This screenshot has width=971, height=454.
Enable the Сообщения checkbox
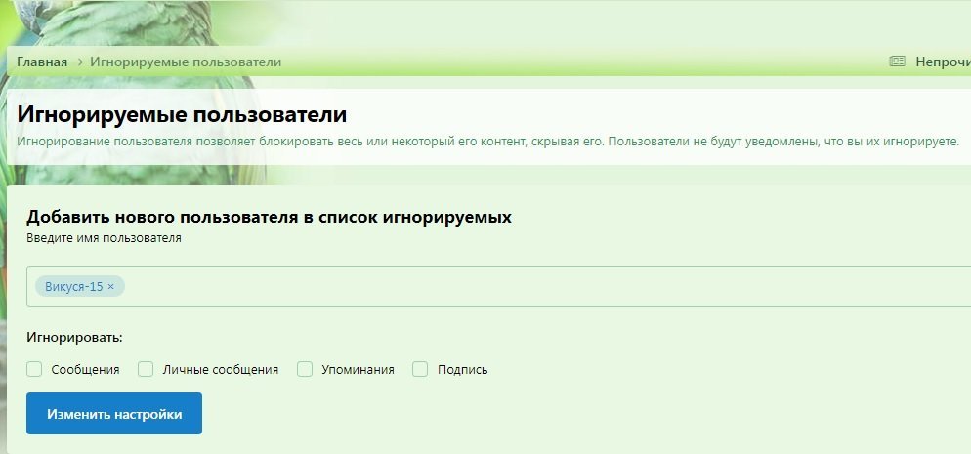tap(34, 369)
